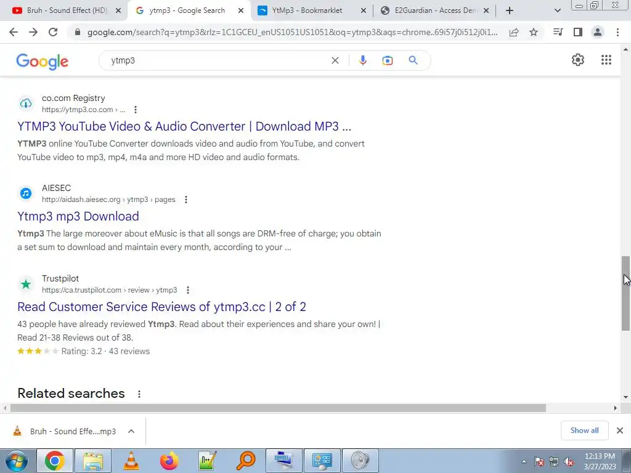The width and height of the screenshot is (631, 473).
Task: Click the browser forward arrow
Action: [x=33, y=32]
